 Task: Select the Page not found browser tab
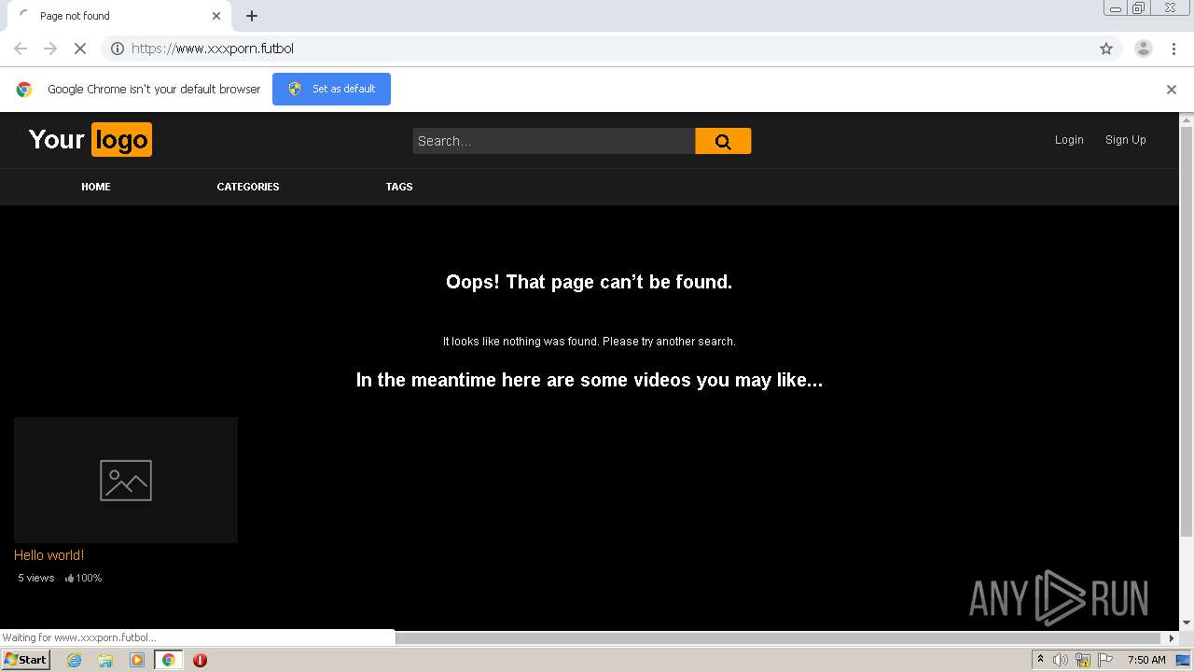pyautogui.click(x=121, y=16)
